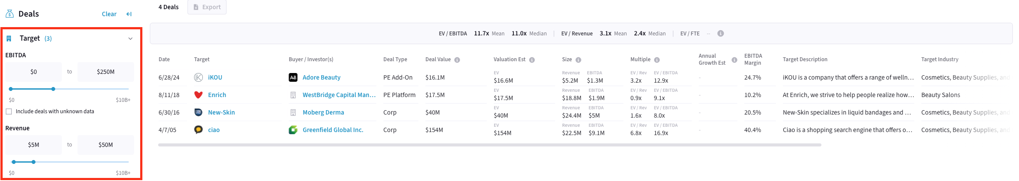Screen dimensions: 1019x181
Task: Open the Greenfield Global Inc. link
Action: coord(333,130)
